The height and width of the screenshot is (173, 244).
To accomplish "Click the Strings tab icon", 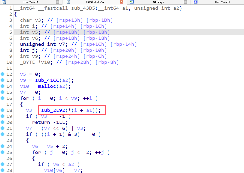I will (x=132, y=2).
